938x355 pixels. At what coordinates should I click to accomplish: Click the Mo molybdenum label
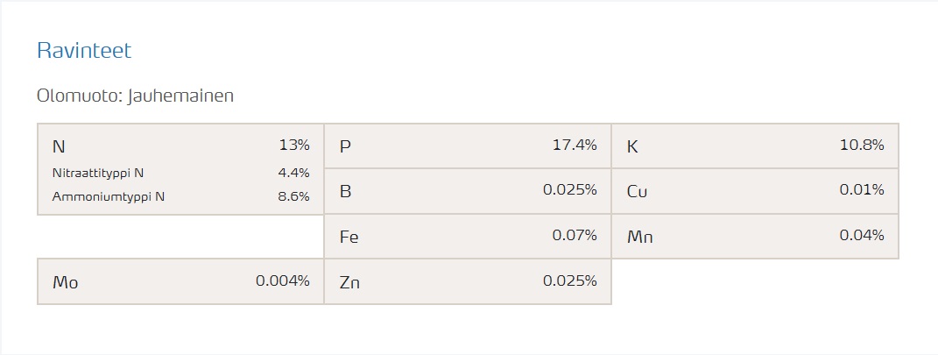pyautogui.click(x=66, y=282)
